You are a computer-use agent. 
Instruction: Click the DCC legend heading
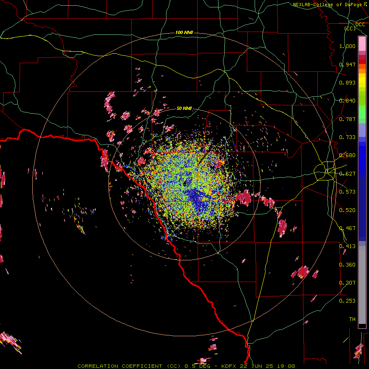tap(360, 25)
